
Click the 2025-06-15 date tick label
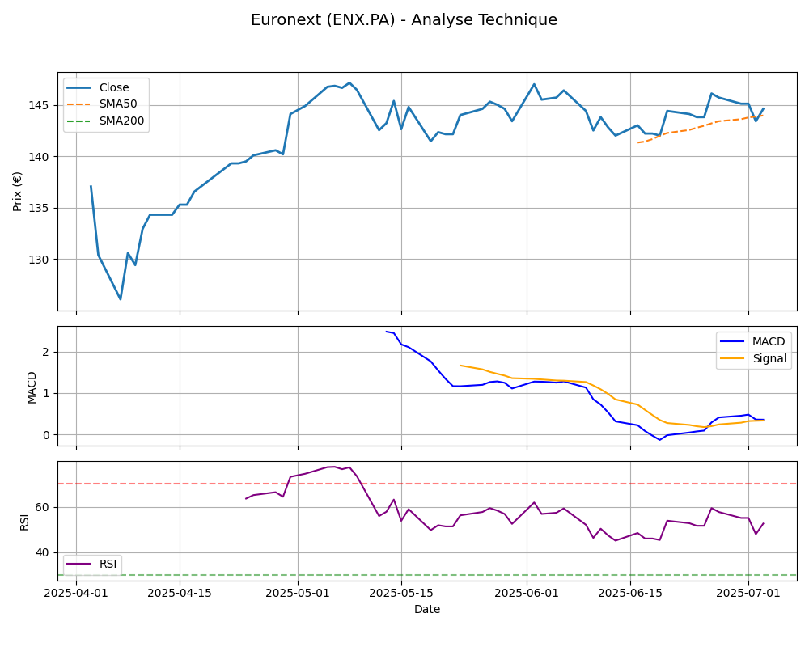[630, 593]
